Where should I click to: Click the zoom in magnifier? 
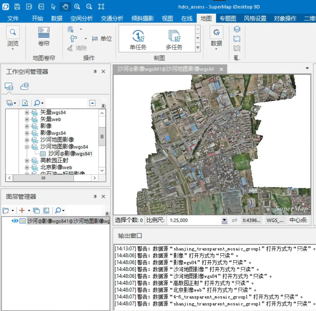(77, 7)
